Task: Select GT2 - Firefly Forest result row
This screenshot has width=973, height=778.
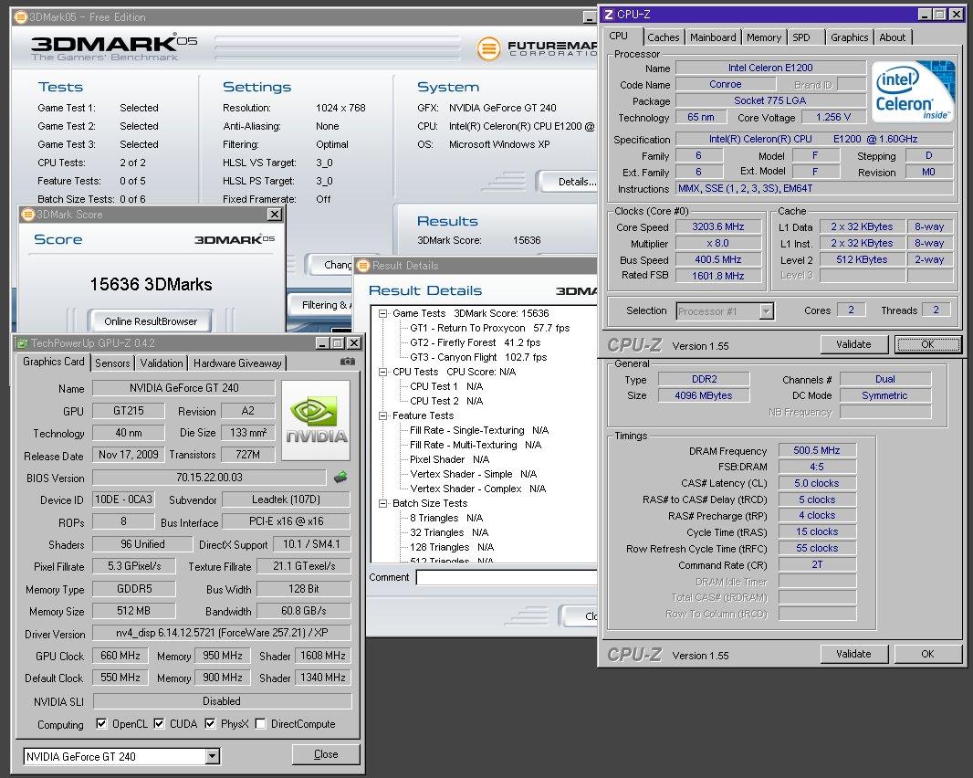Action: tap(476, 342)
